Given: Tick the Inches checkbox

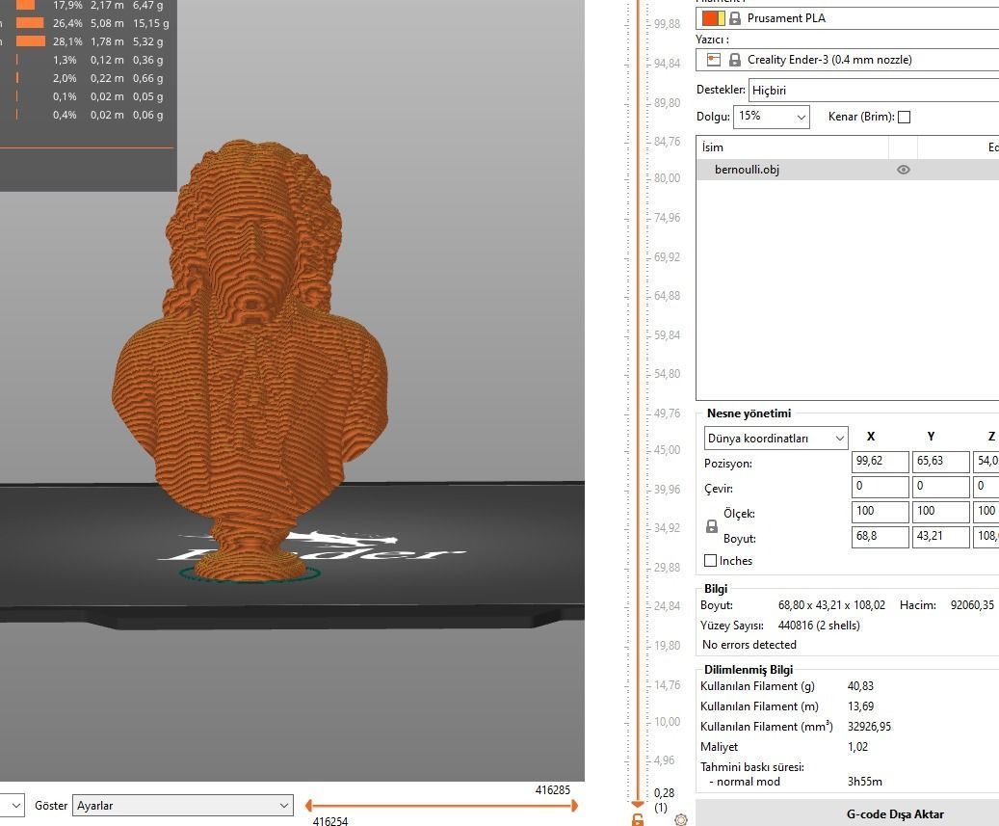Looking at the screenshot, I should click(x=710, y=560).
